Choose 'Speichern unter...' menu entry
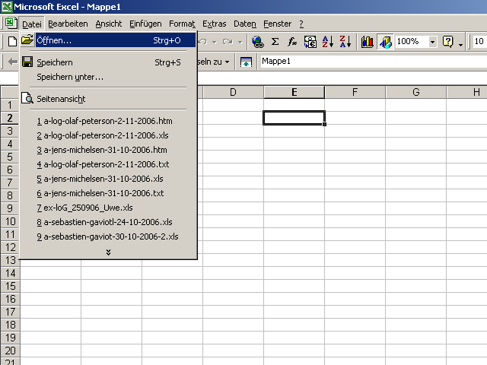 [108, 77]
